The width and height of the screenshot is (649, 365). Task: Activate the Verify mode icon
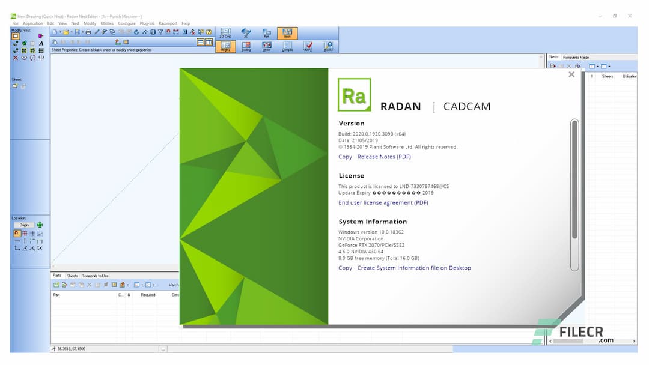(308, 46)
